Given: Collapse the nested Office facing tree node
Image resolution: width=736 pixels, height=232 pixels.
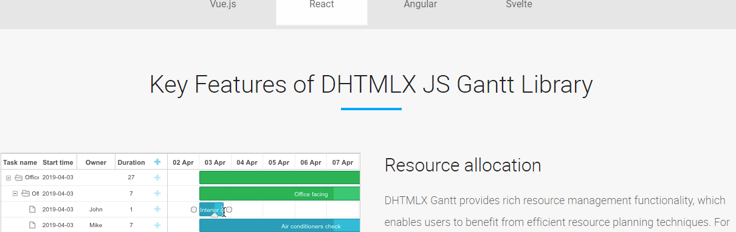Looking at the screenshot, I should [15, 194].
